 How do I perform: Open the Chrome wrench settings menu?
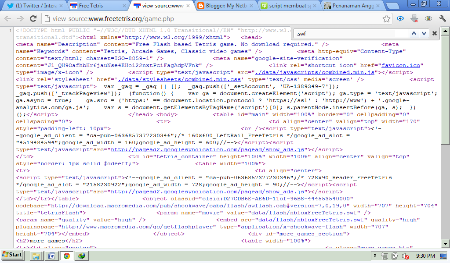[x=442, y=19]
